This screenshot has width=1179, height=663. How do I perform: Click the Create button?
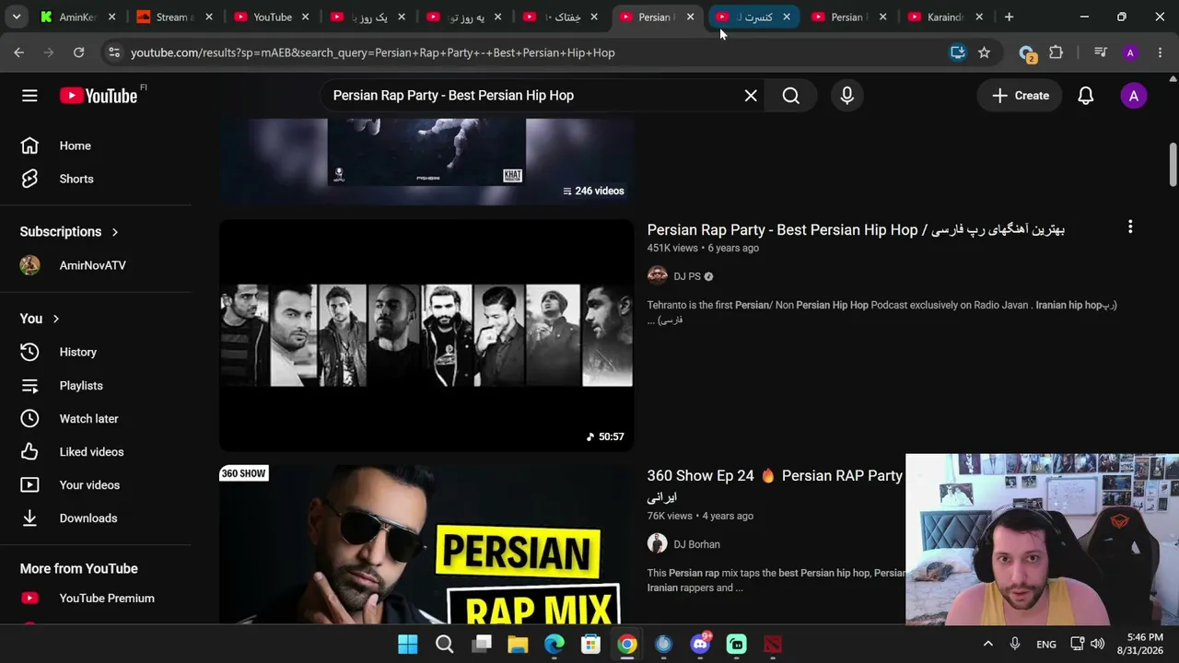pos(1021,96)
